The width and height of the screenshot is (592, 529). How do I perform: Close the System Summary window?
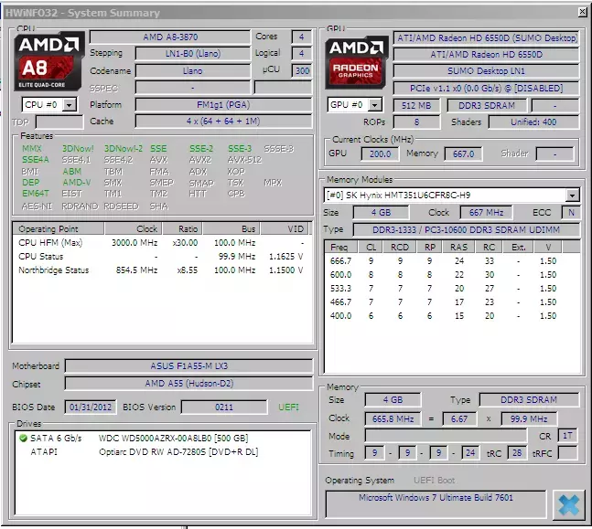pyautogui.click(x=582, y=13)
